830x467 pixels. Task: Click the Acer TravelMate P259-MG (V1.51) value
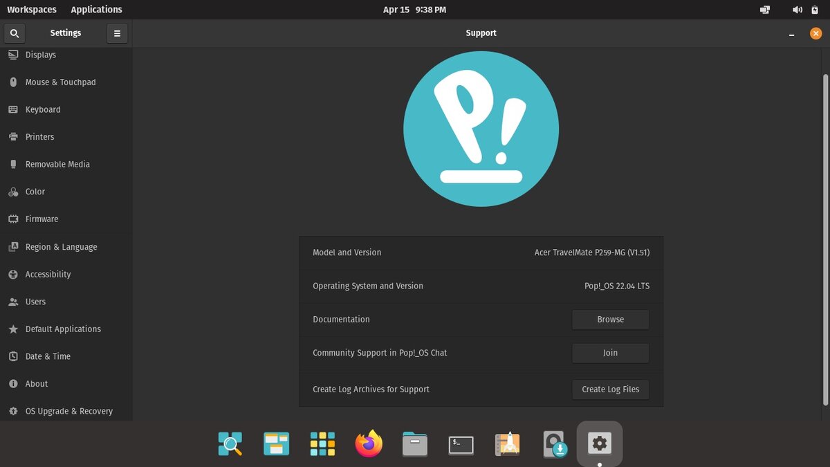pyautogui.click(x=592, y=253)
